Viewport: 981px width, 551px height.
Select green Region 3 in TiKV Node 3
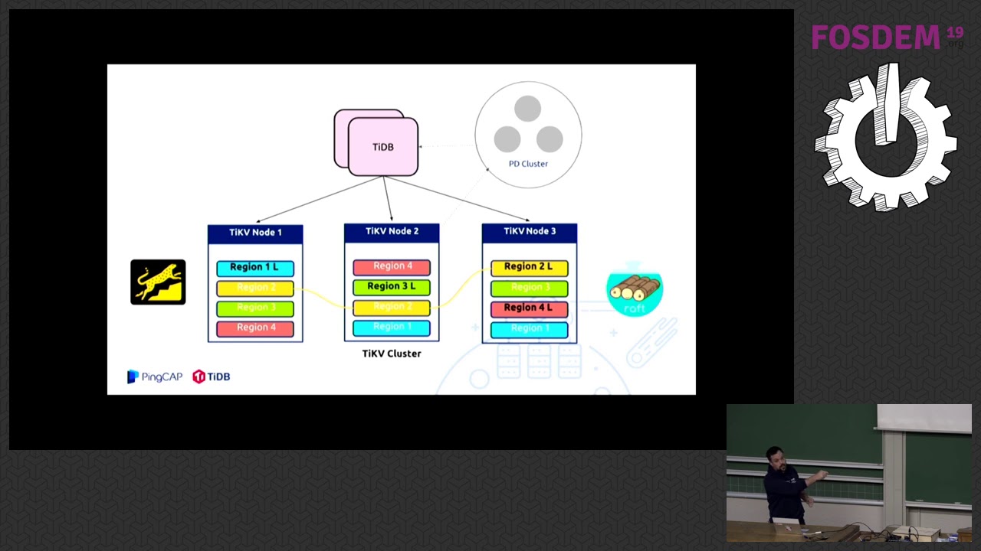pos(530,288)
